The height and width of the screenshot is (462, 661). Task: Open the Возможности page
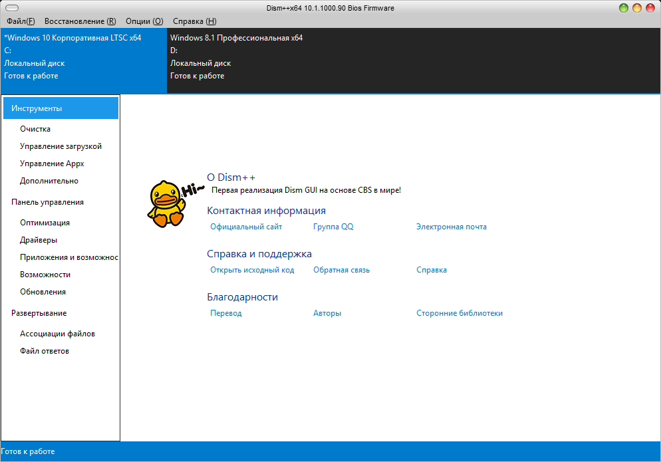[x=45, y=275]
